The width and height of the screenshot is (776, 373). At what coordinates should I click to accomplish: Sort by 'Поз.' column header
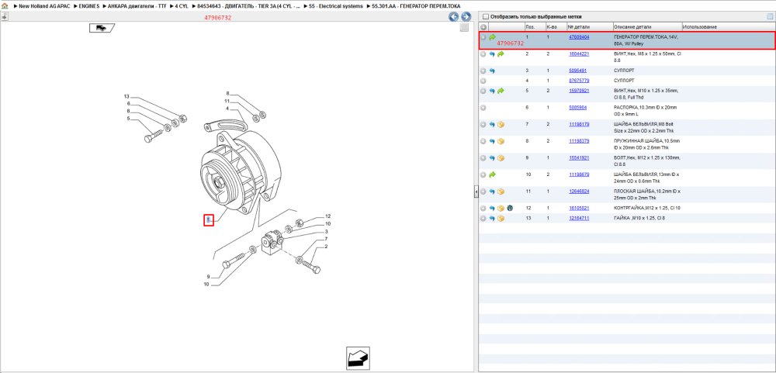[x=529, y=26]
